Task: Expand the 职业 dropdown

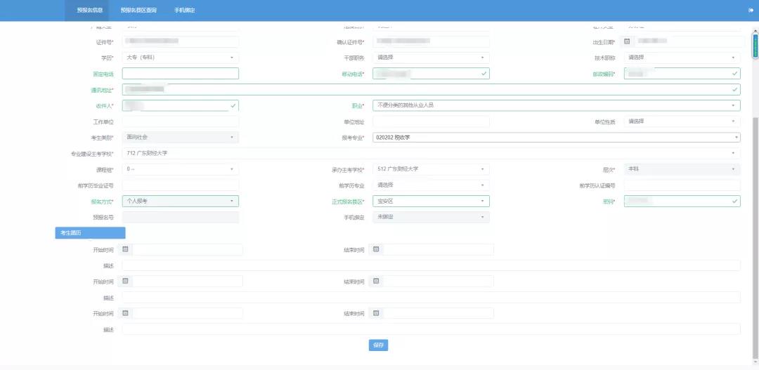Action: click(x=556, y=105)
